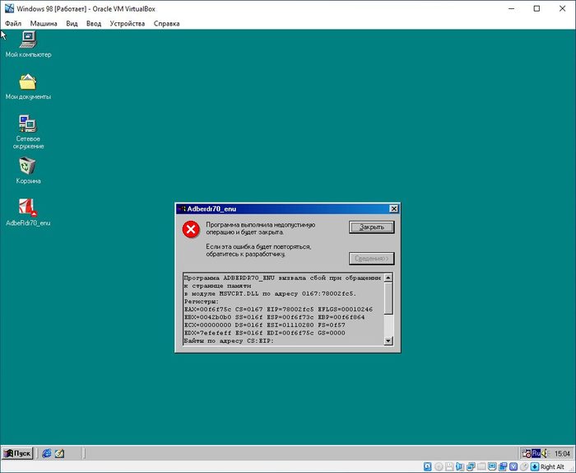Viewport: 576px width, 473px height.
Task: Click the Right Alt host key indicator
Action: click(x=552, y=466)
